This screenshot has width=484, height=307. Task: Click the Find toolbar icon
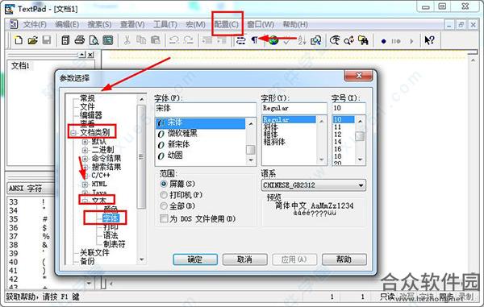tap(335, 40)
